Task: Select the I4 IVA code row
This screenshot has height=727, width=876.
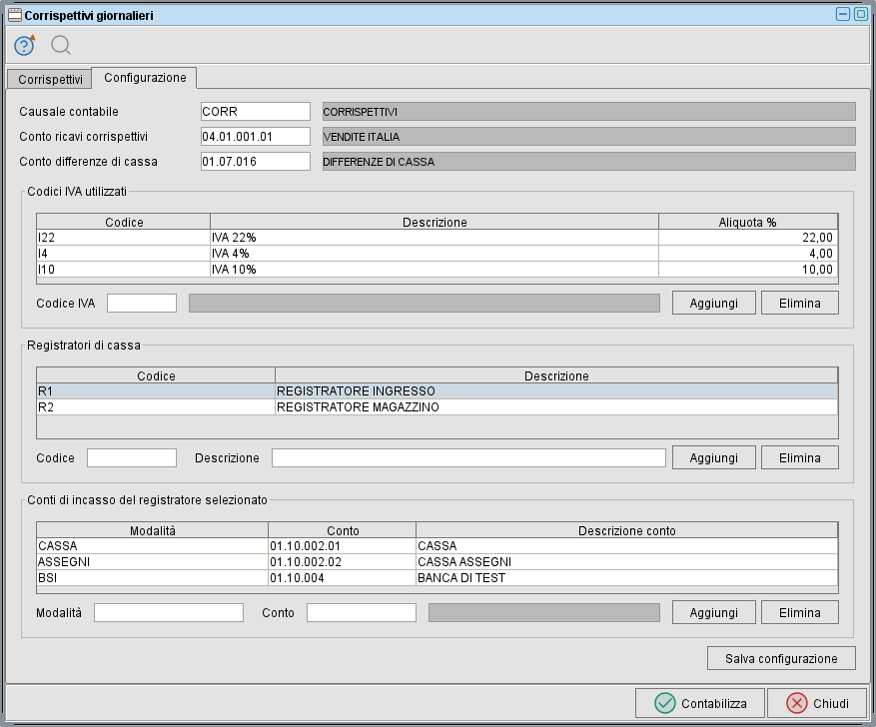Action: coord(437,254)
